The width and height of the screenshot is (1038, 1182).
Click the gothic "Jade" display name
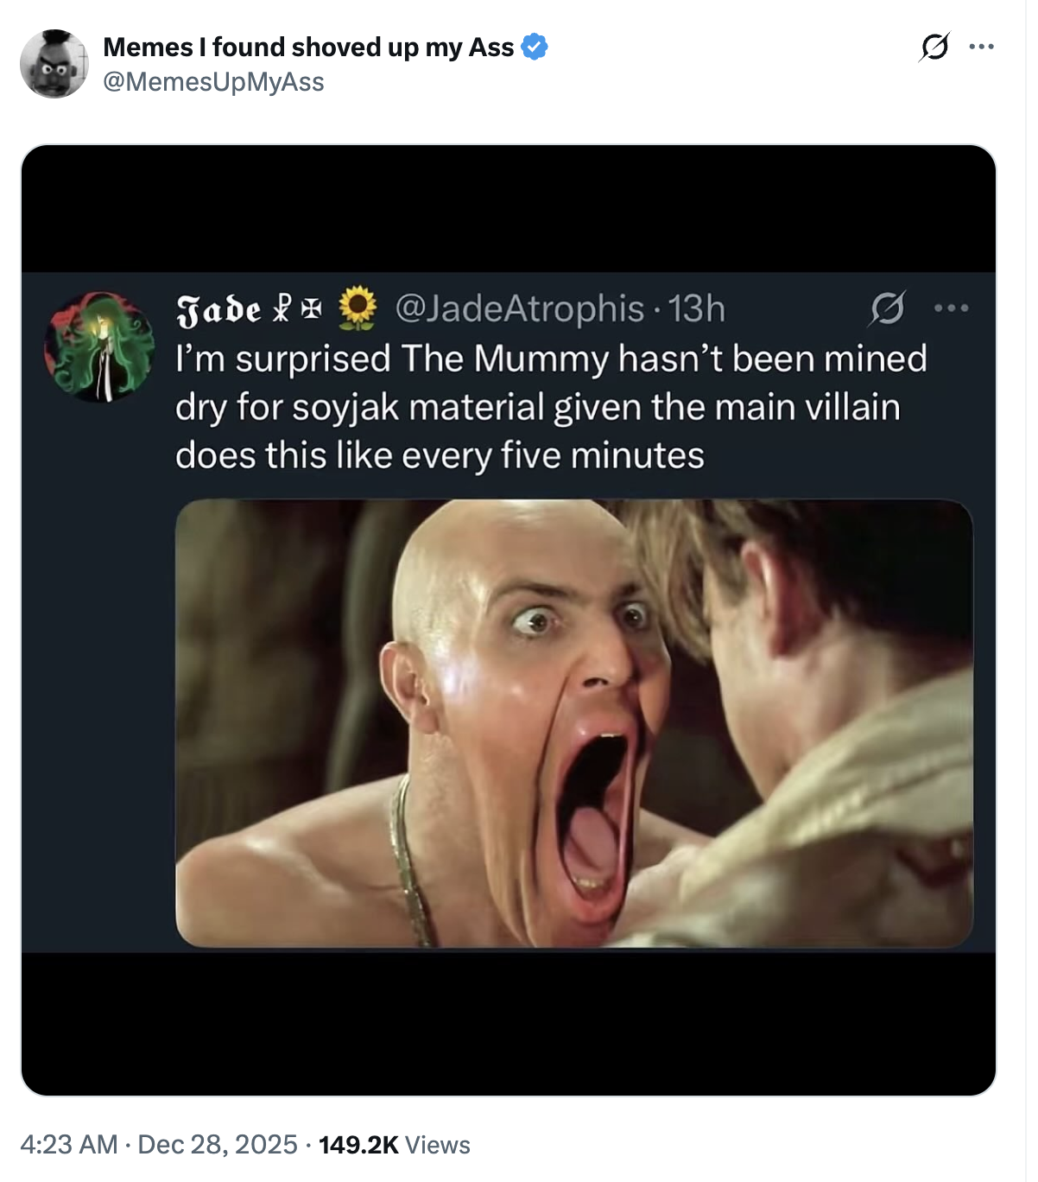click(x=218, y=310)
